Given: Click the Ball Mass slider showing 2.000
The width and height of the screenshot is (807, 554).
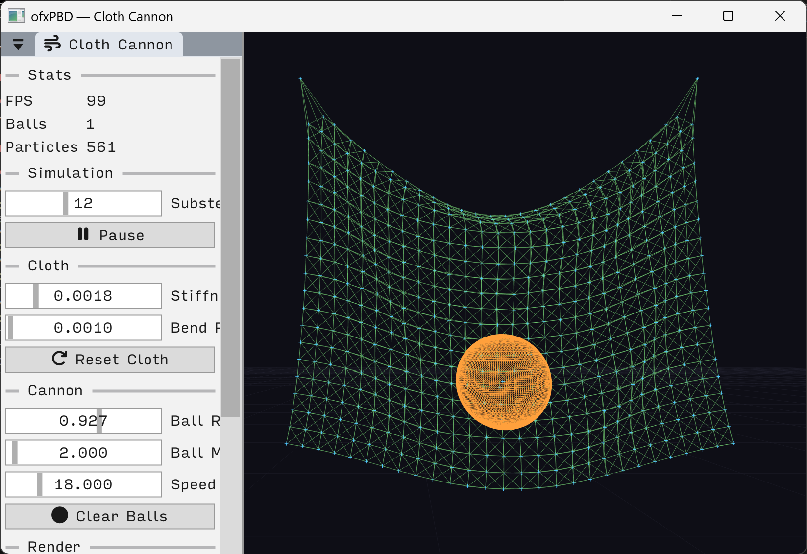Looking at the screenshot, I should (83, 453).
